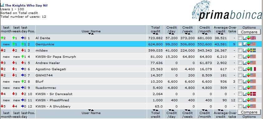Select the checkbox in Nuadormrac's row
Viewport: 263px width, 119px height.
click(240, 88)
